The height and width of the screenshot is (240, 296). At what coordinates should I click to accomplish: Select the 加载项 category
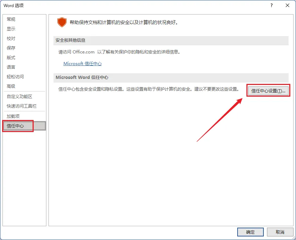24,116
